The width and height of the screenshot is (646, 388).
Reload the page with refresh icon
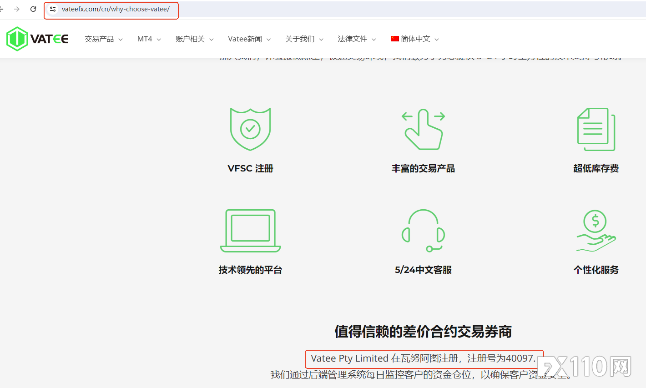pyautogui.click(x=33, y=9)
